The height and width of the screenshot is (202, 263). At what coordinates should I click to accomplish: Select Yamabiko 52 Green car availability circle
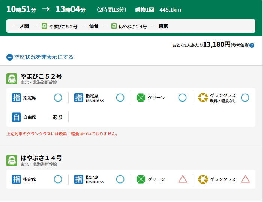pyautogui.click(x=182, y=98)
